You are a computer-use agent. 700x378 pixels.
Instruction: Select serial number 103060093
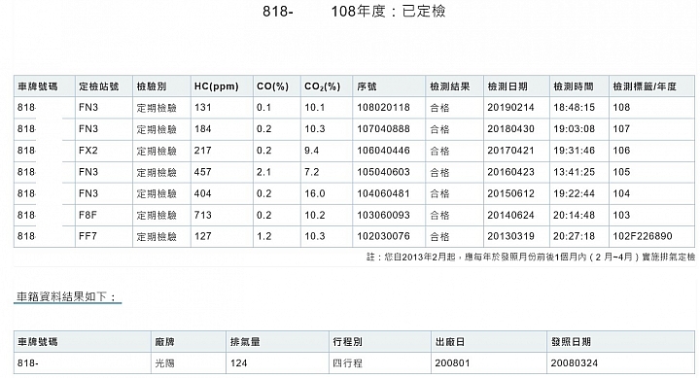coord(383,215)
